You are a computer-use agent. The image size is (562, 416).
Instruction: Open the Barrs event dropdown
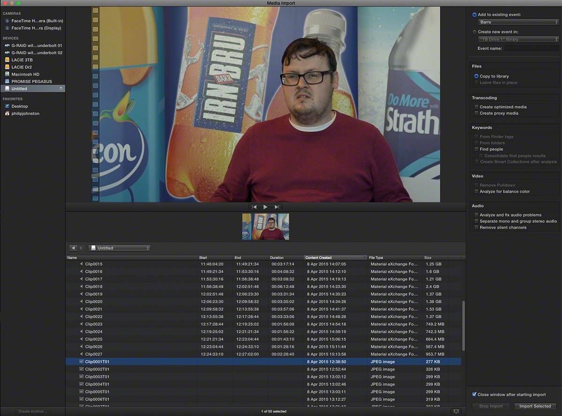(x=518, y=22)
